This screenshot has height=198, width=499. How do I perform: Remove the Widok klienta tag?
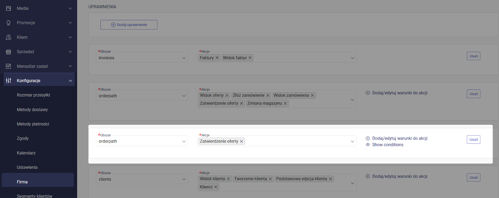tap(228, 179)
